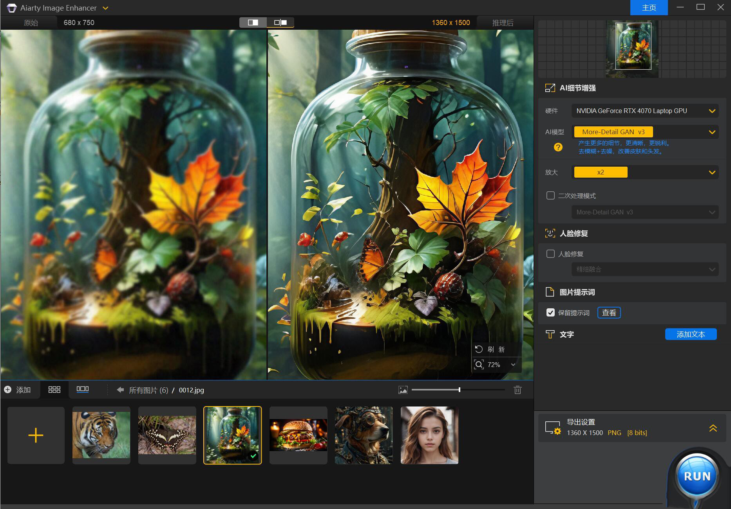Viewport: 731px width, 509px height.
Task: Click the green checkmark on jar thumbnail
Action: coord(253,456)
